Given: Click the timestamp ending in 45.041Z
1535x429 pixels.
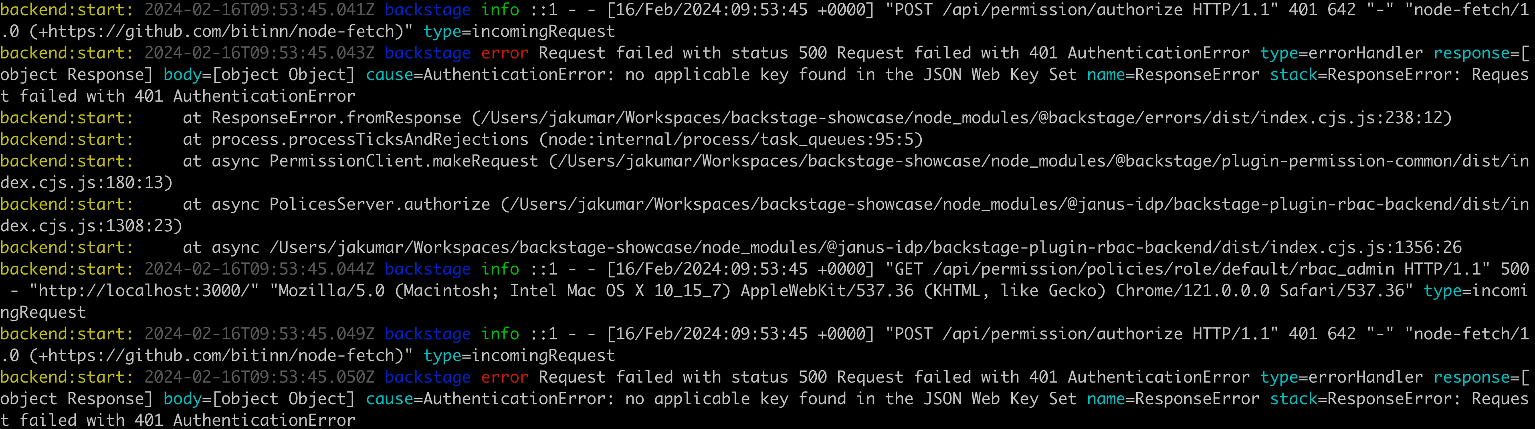Looking at the screenshot, I should point(259,10).
